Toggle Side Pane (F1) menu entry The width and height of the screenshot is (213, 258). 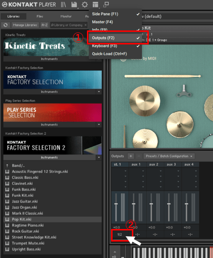tap(115, 14)
